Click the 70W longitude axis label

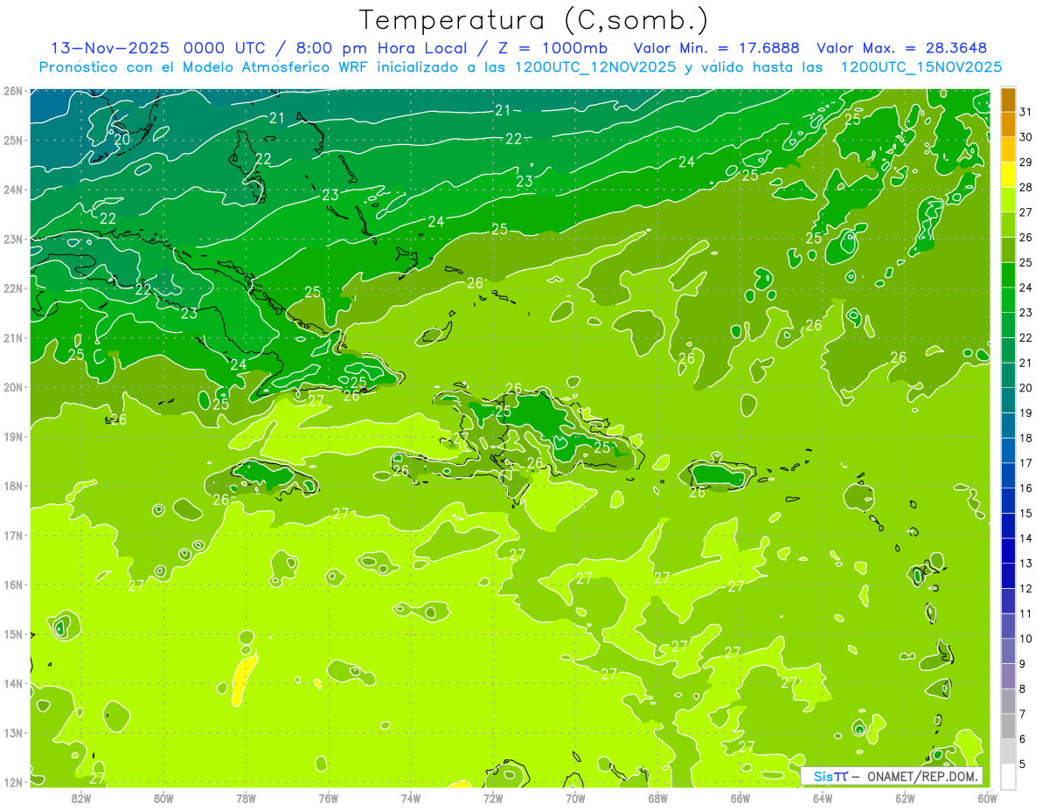(x=575, y=798)
